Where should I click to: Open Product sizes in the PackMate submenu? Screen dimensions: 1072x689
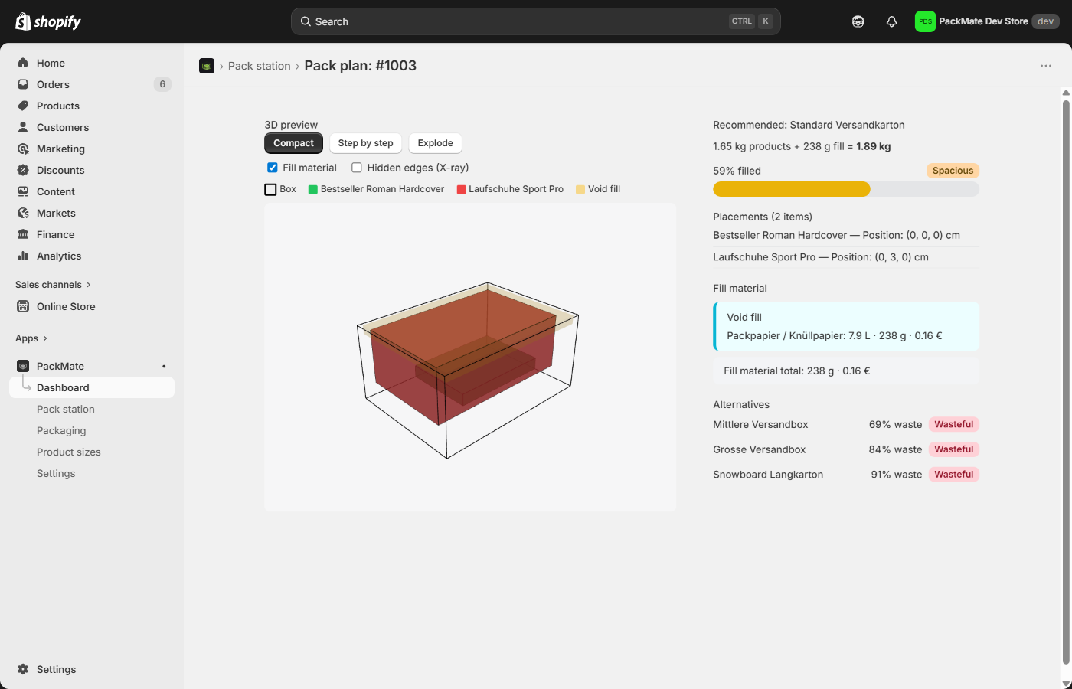point(69,452)
